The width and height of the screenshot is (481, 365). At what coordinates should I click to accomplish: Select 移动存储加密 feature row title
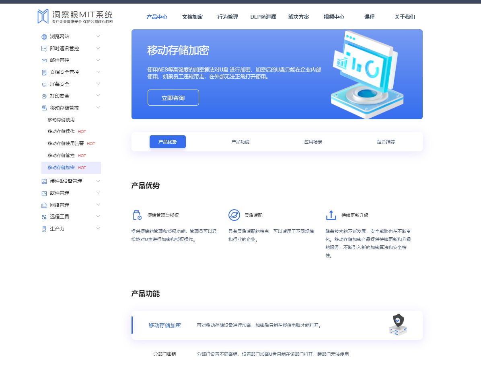(x=165, y=325)
